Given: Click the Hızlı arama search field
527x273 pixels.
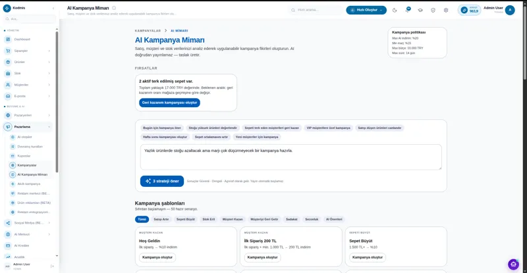Looking at the screenshot, I should click(316, 10).
